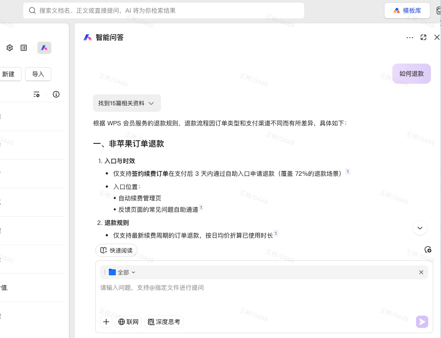This screenshot has height=338, width=441.
Task: Click the + attachment icon in the input area
Action: pos(106,322)
